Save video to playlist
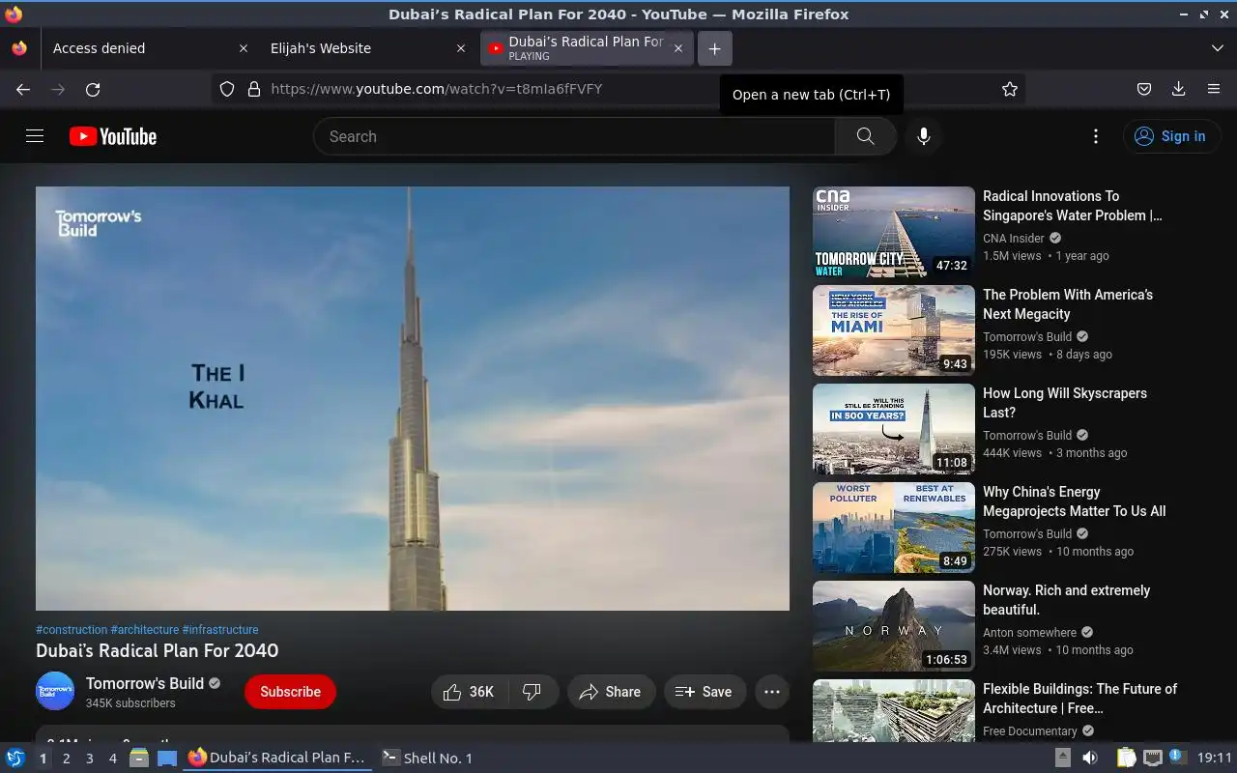The width and height of the screenshot is (1237, 773). click(x=705, y=692)
